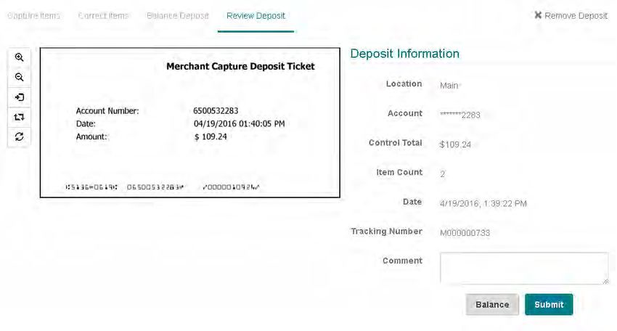Click the Comment box resize handle

(605, 281)
